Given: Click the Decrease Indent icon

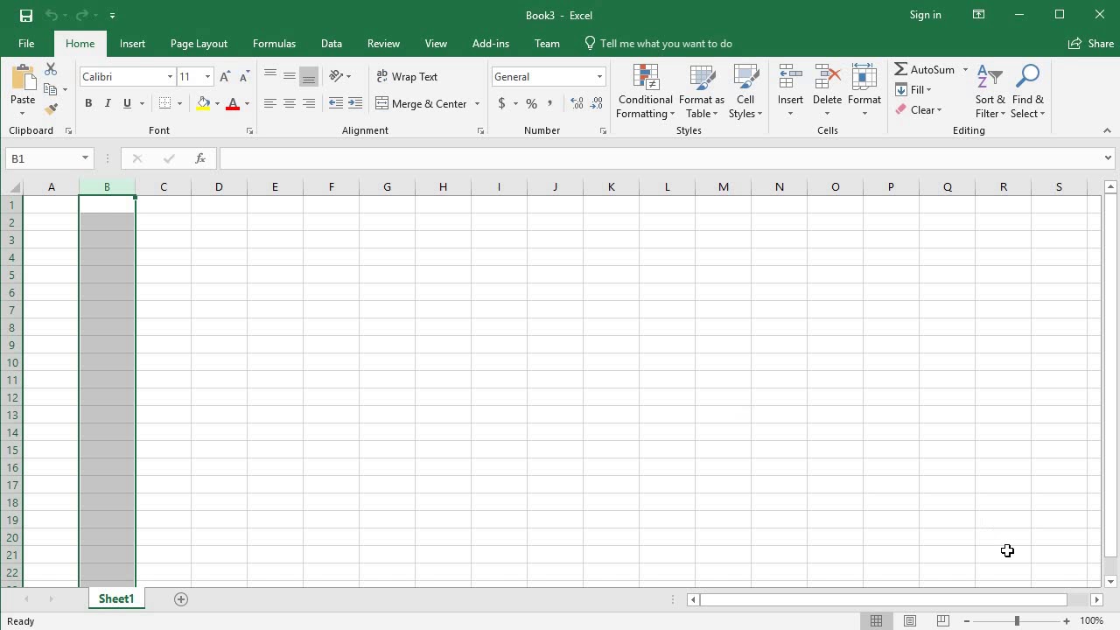Looking at the screenshot, I should [x=336, y=103].
